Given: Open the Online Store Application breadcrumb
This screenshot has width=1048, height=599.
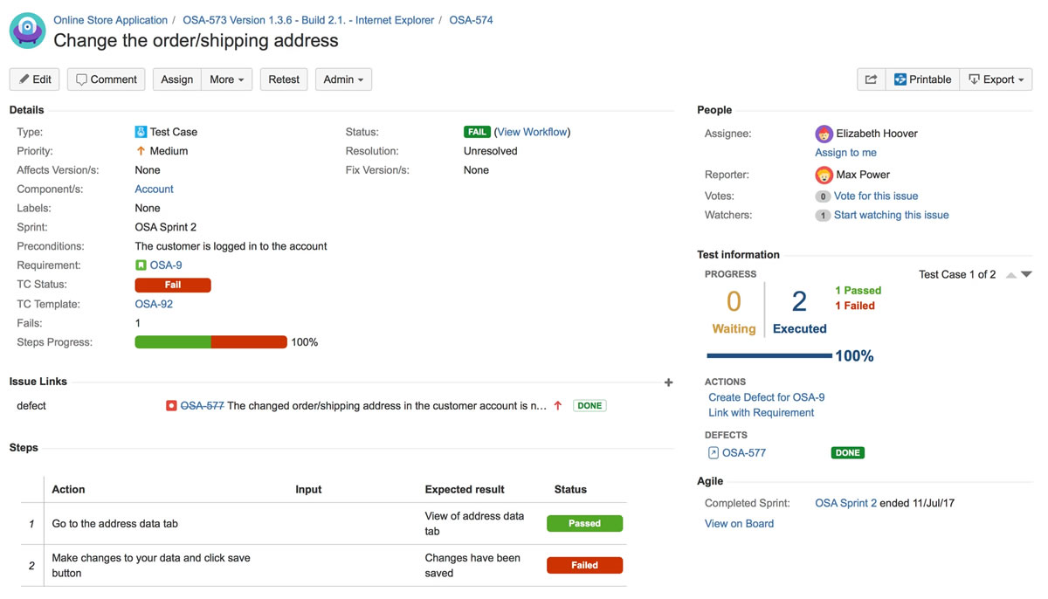Looking at the screenshot, I should pos(110,19).
